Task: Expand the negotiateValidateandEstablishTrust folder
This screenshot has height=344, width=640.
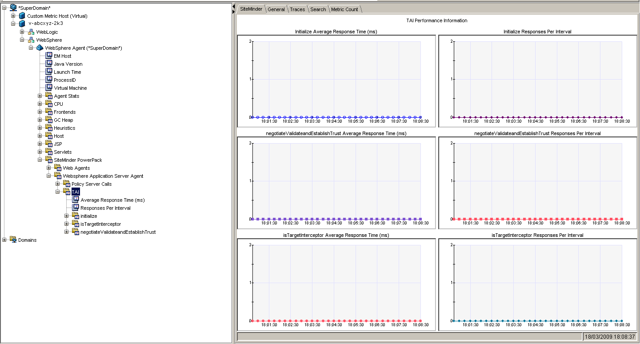Action: pos(67,232)
